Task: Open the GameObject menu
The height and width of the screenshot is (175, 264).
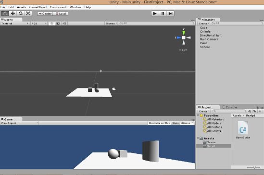Action: [38, 7]
